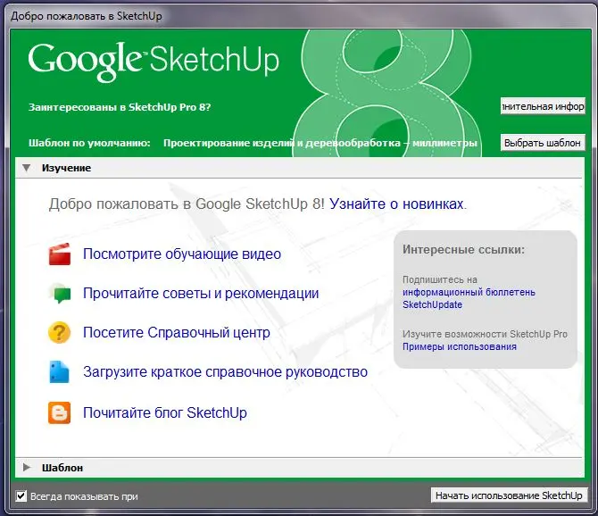Click the blue document quick reference icon
The width and height of the screenshot is (598, 516).
[59, 372]
